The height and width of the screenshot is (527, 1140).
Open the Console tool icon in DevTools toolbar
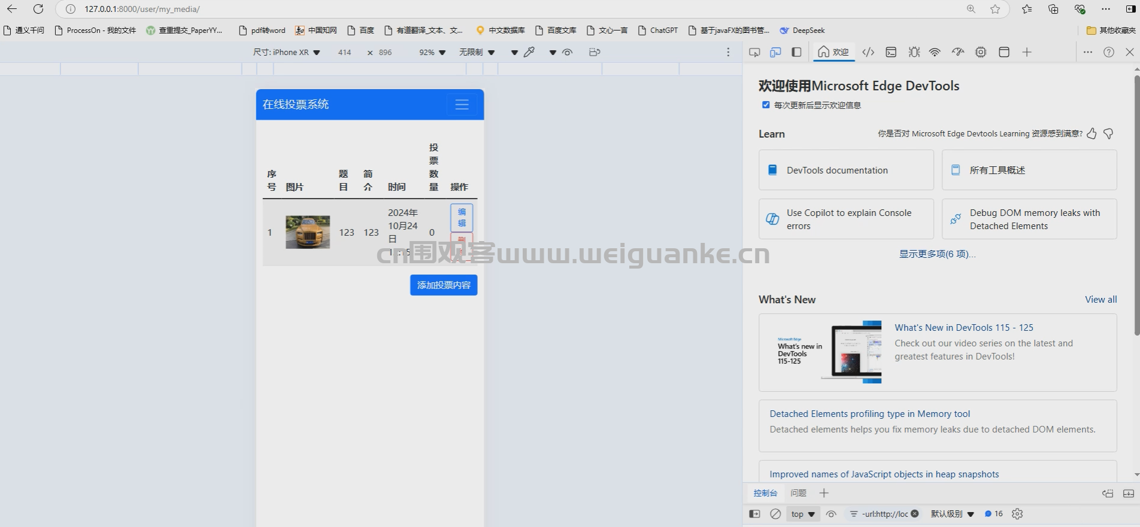(891, 52)
